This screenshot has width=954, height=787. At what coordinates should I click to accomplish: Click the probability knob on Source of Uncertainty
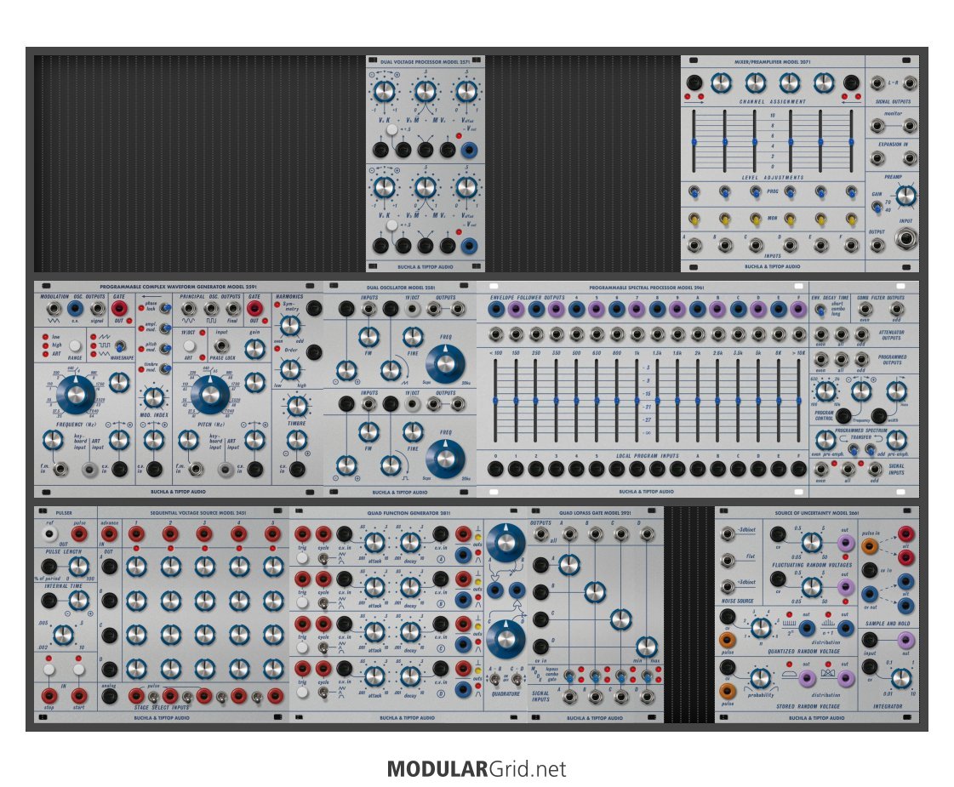point(759,679)
